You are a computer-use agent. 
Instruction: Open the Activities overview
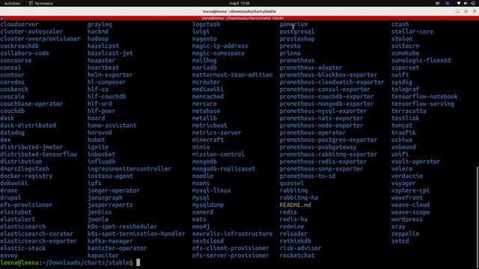point(12,3)
